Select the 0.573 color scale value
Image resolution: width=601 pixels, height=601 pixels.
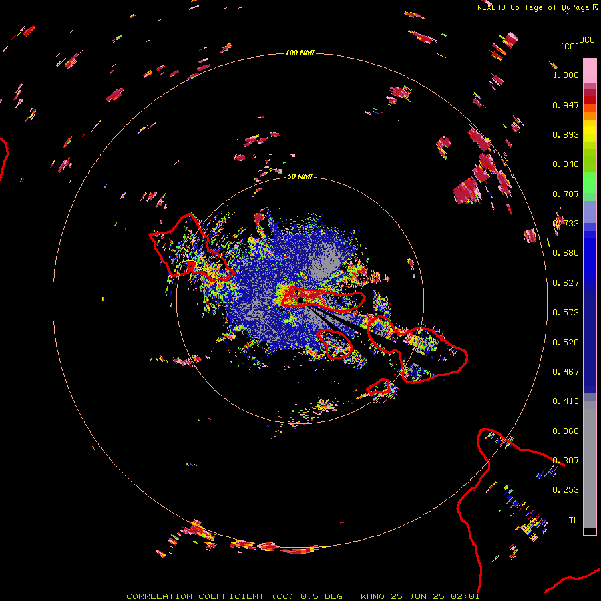pos(566,313)
